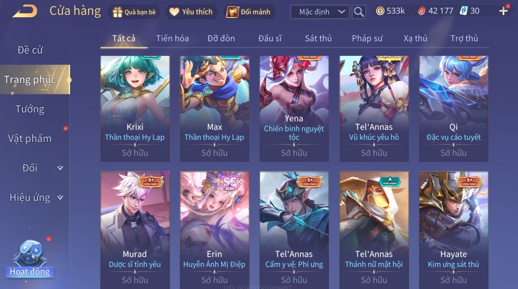Viewport: 518px width, 289px height.
Task: Go to Tướng in the sidebar
Action: 30,109
